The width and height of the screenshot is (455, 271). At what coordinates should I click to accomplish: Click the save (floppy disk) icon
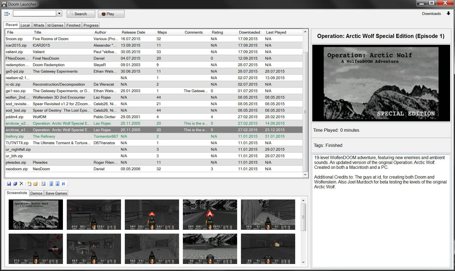(x=9, y=184)
